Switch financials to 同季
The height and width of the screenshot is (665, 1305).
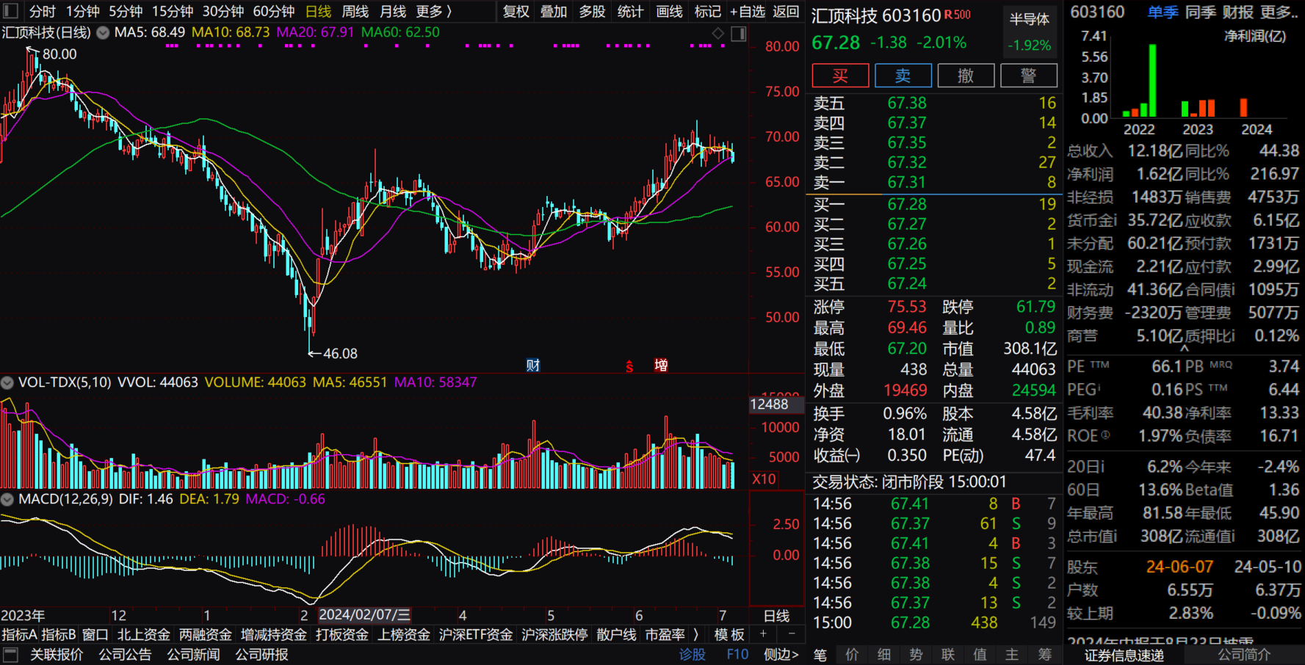[x=1200, y=12]
